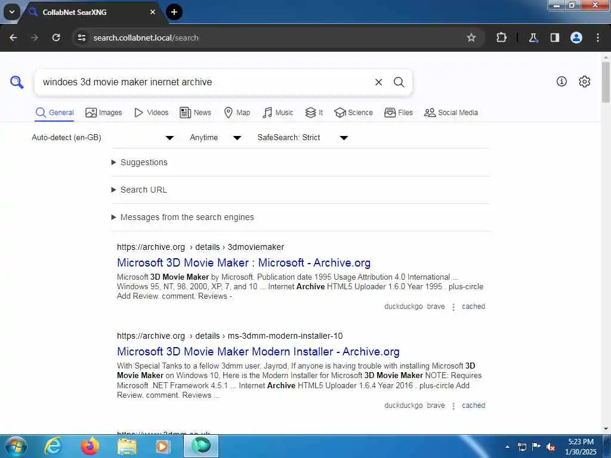View site information icon in address bar

pyautogui.click(x=81, y=38)
